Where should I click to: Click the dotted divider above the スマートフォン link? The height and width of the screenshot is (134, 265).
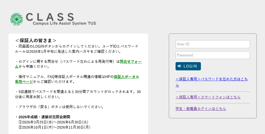213,91
